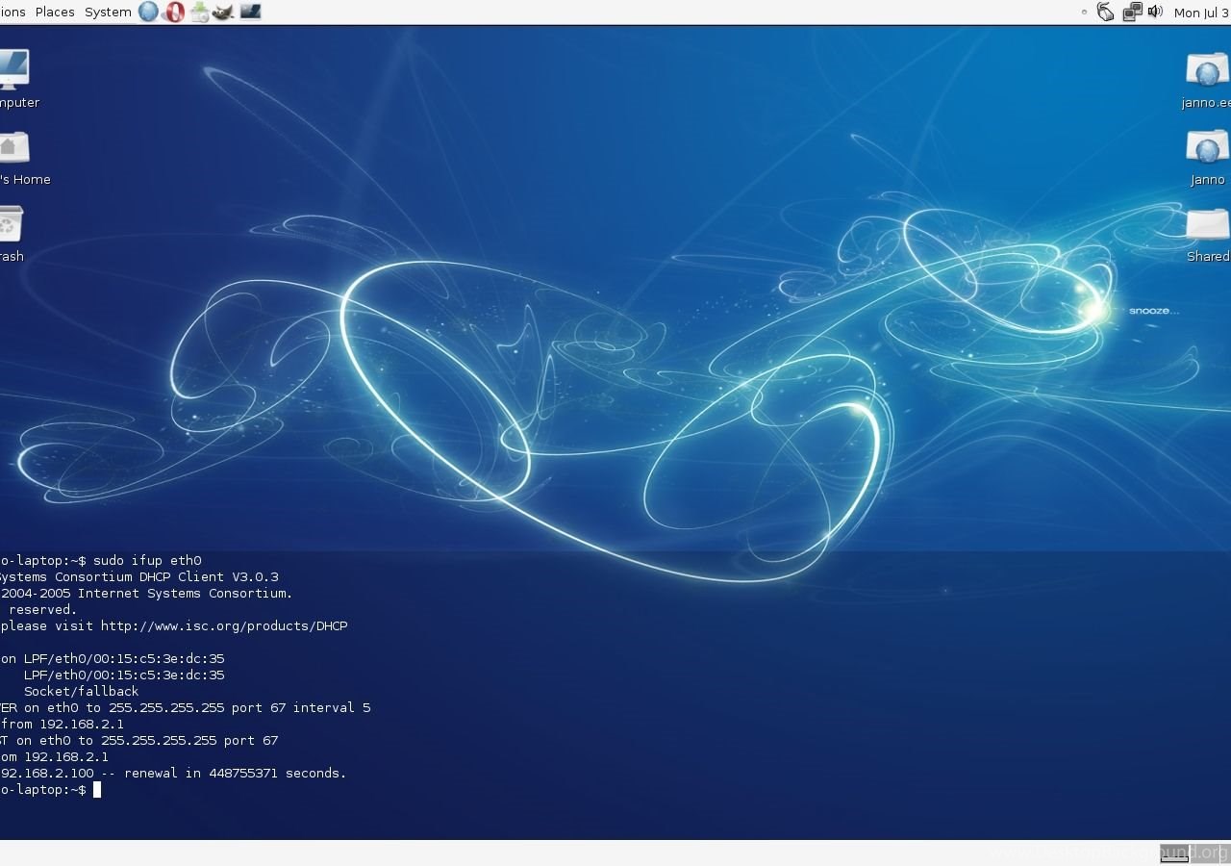Open the Home folder desktop icon
Screen dimensions: 1231x866
coord(13,147)
